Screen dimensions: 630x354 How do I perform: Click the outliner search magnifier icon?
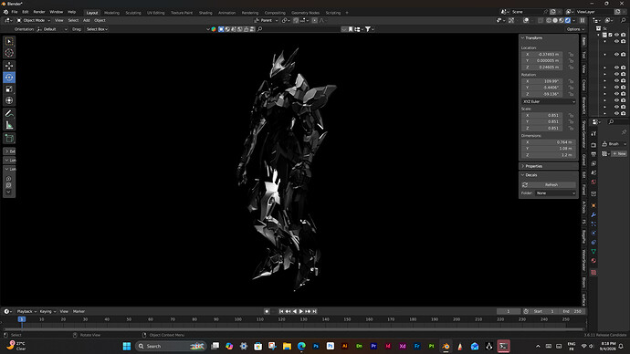click(x=623, y=20)
